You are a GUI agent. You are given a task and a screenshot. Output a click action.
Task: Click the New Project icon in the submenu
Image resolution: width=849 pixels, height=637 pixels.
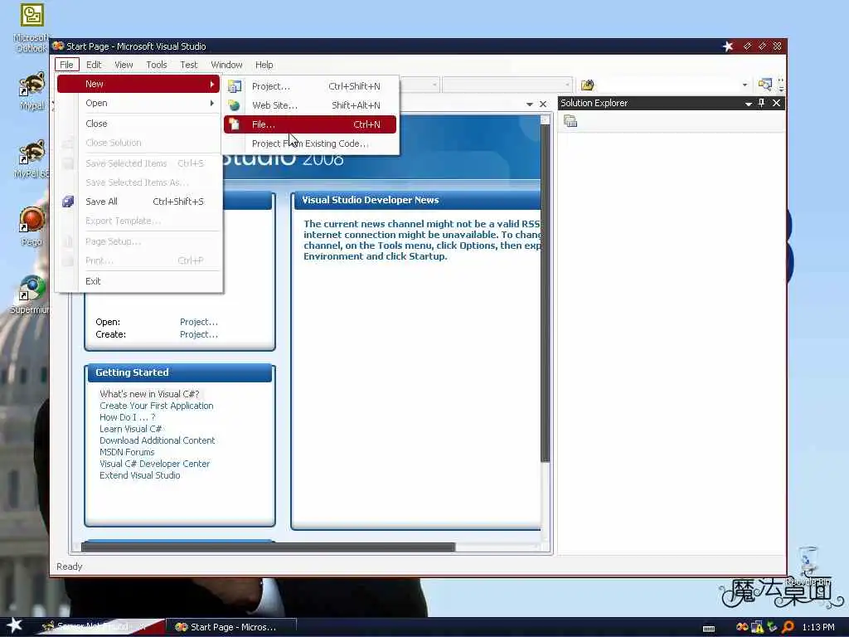pyautogui.click(x=234, y=86)
